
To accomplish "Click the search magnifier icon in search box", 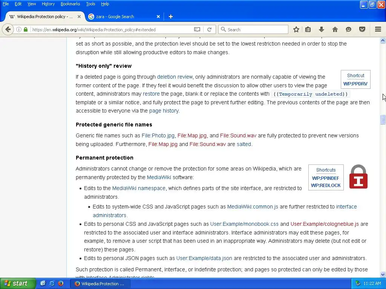I will pyautogui.click(x=223, y=29).
